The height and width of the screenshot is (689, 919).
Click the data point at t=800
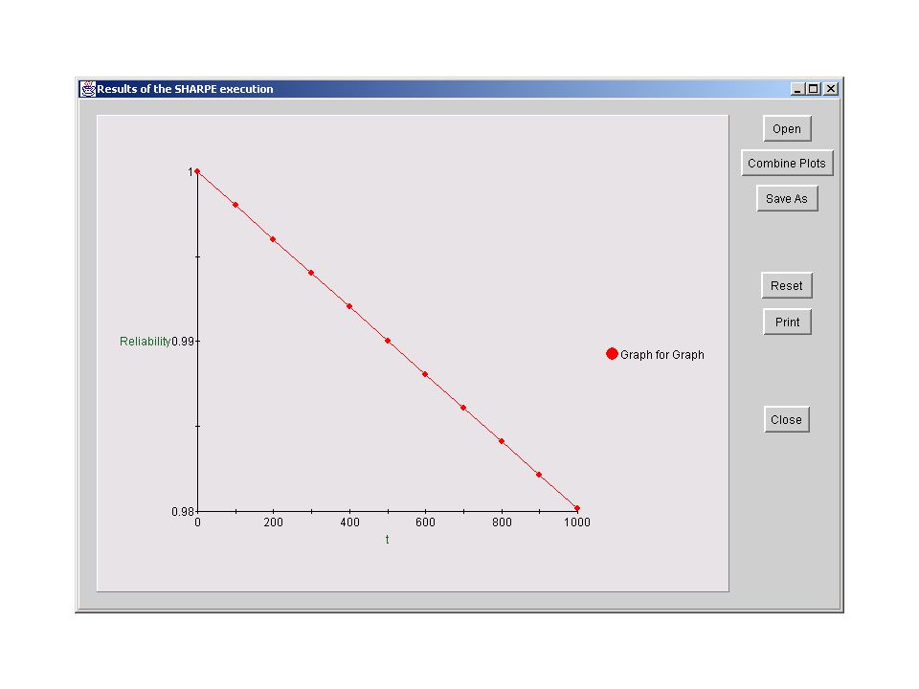click(502, 441)
